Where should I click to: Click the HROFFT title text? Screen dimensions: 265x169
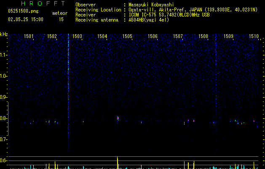tap(43, 3)
